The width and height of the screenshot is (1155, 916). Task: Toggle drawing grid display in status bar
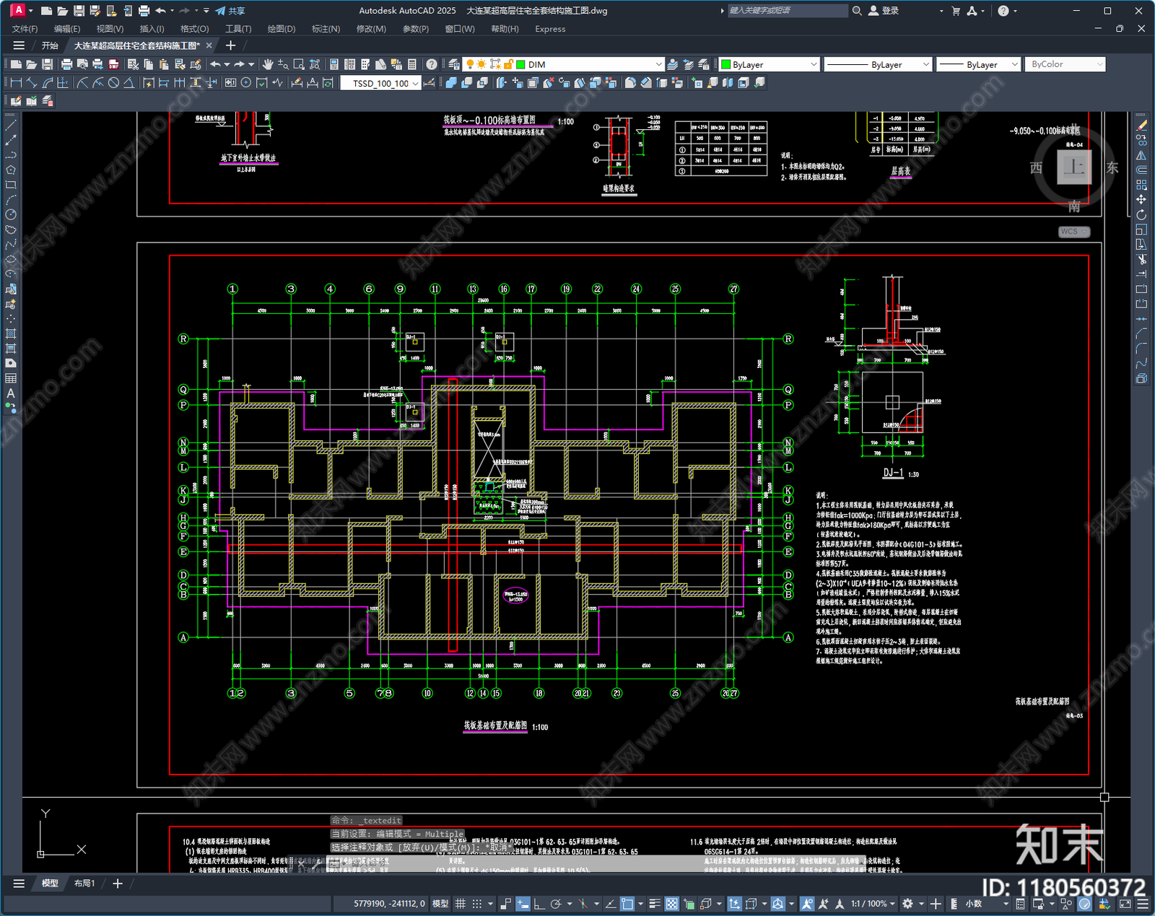tap(460, 904)
